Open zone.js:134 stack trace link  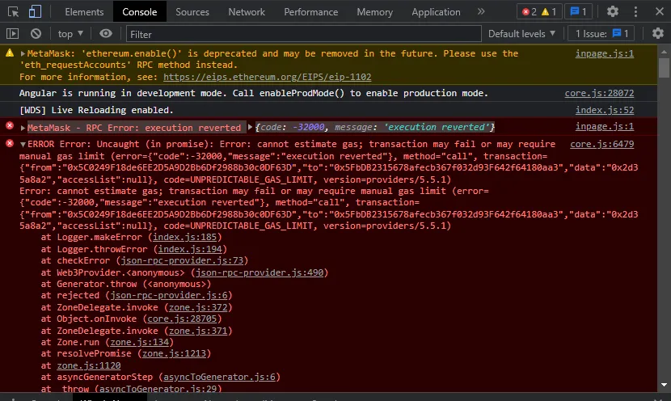(x=140, y=342)
